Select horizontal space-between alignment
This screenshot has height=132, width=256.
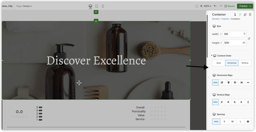248,82
